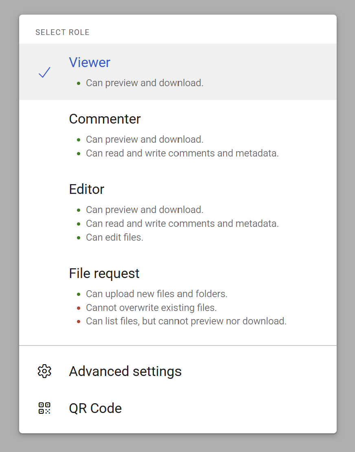Select the Viewer role title
355x452 pixels.
[90, 62]
